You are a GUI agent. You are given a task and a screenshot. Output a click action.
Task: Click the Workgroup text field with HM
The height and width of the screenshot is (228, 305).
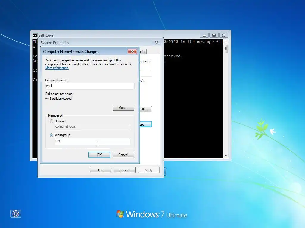pos(92,141)
